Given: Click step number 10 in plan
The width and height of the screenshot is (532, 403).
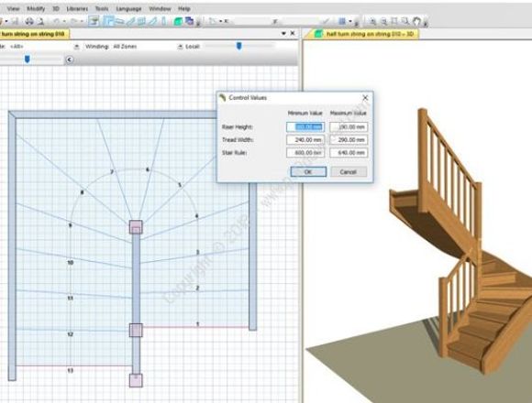Looking at the screenshot, I should [x=71, y=263].
